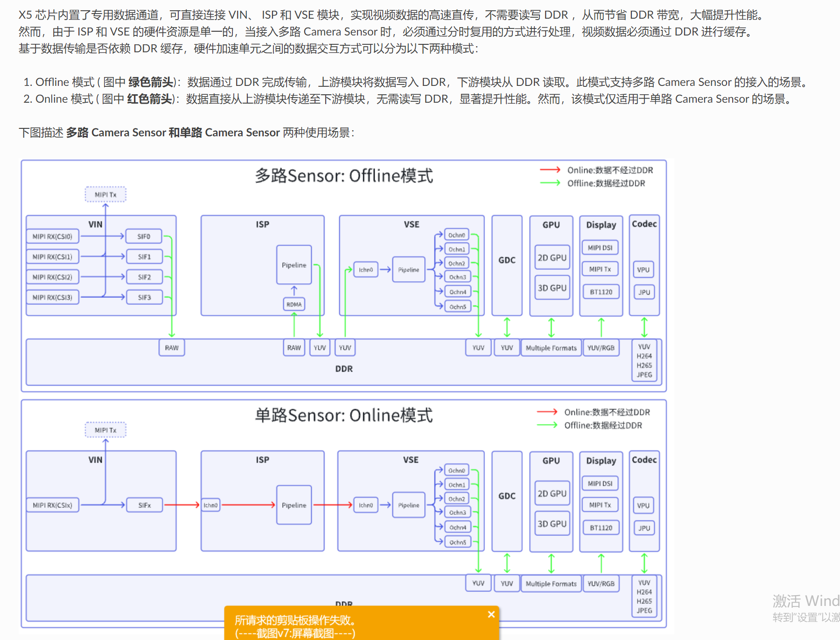Image resolution: width=840 pixels, height=640 pixels.
Task: Click the bold '绿色箭头' text
Action: (x=151, y=82)
